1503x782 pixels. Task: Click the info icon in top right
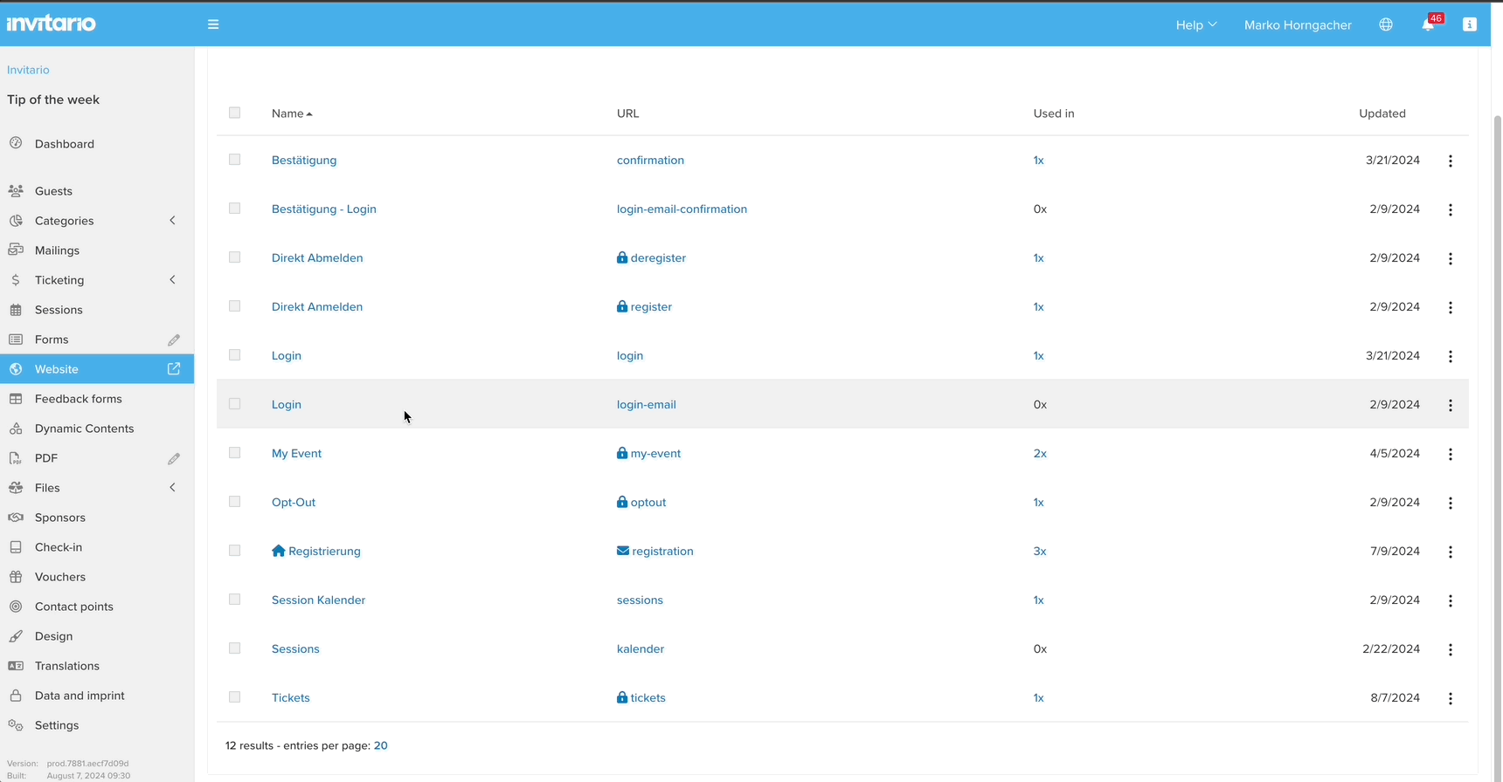click(x=1470, y=24)
